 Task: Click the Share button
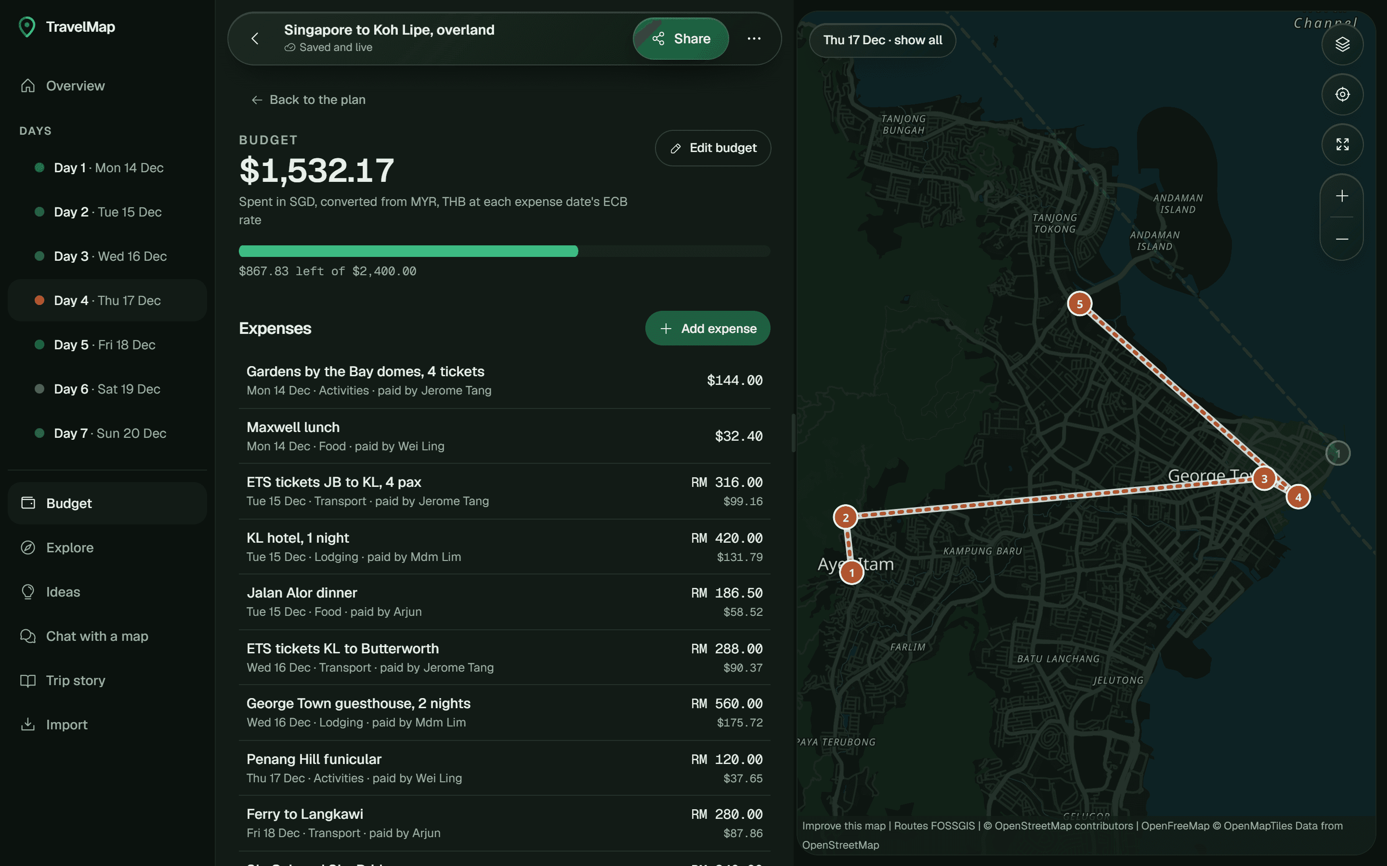tap(681, 38)
